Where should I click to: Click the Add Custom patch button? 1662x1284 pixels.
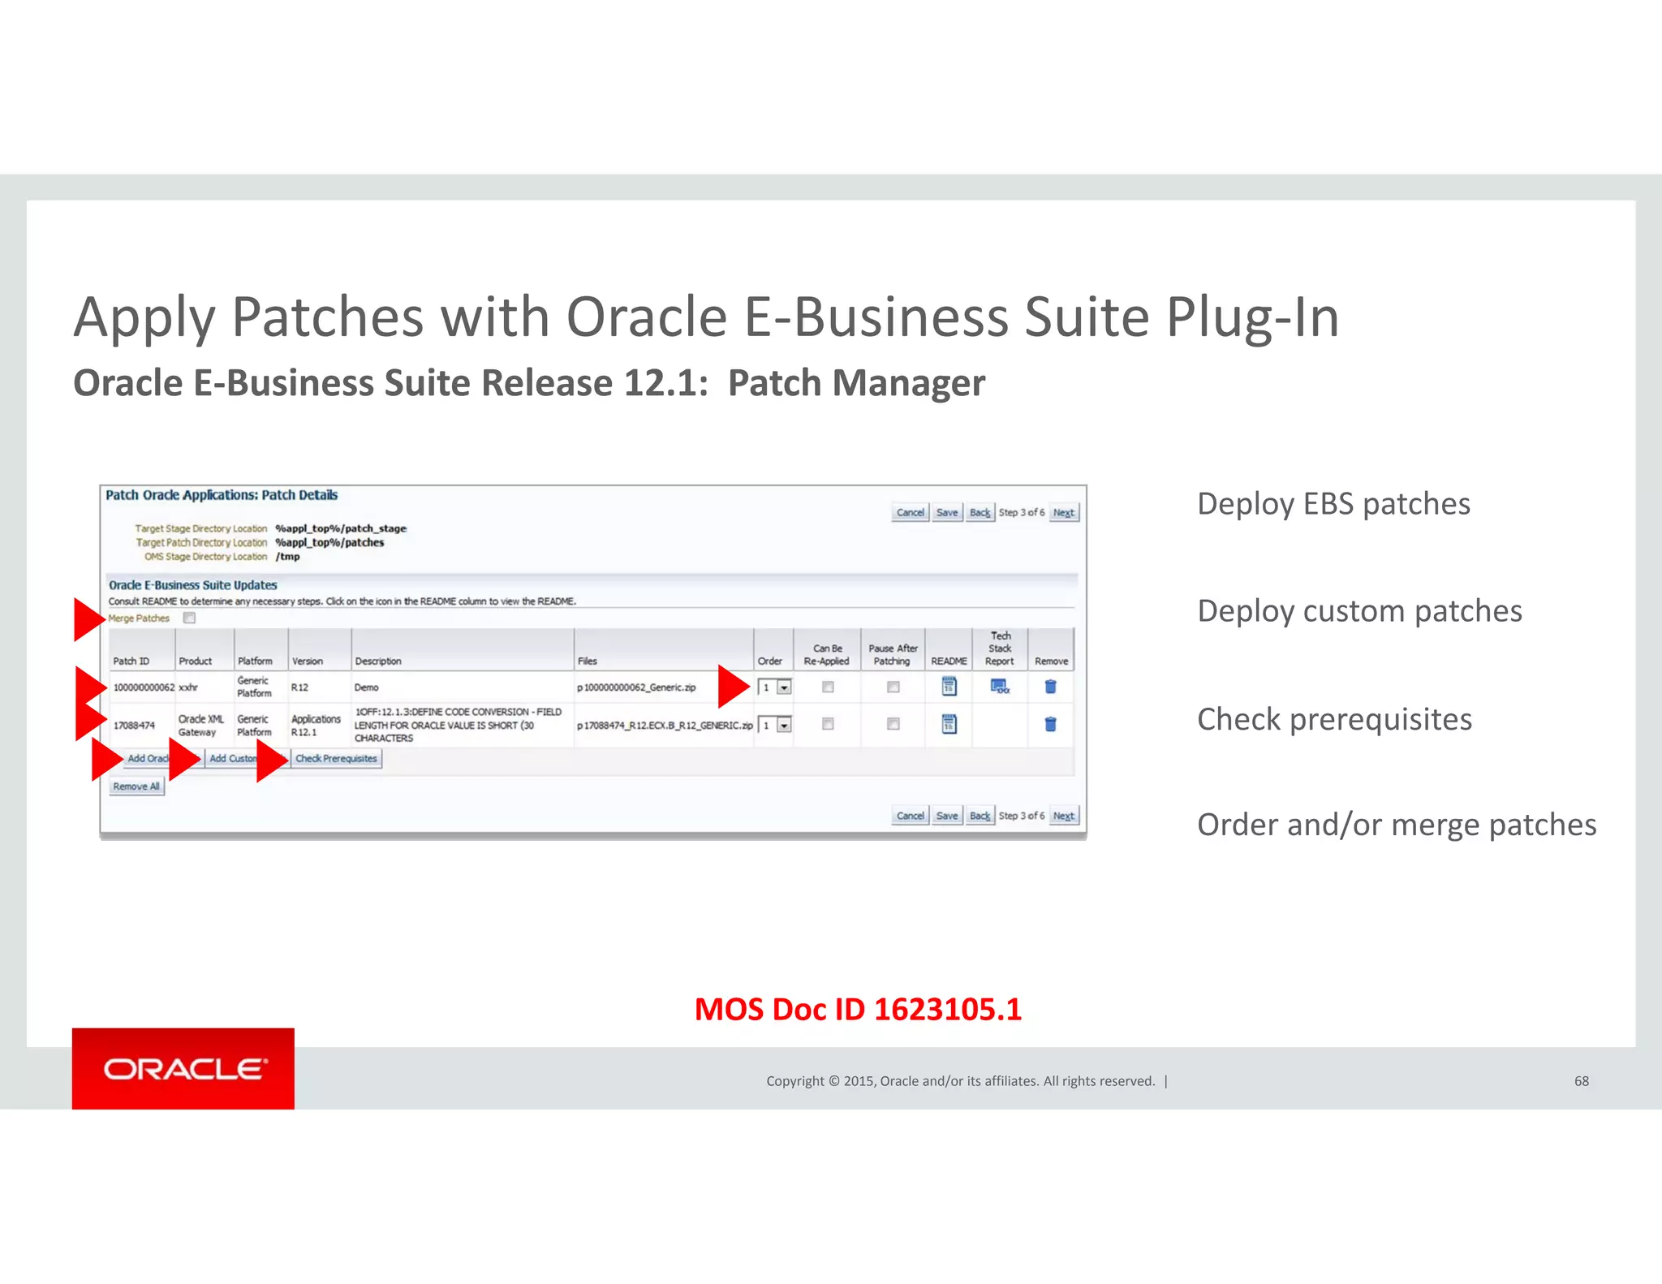(x=246, y=758)
